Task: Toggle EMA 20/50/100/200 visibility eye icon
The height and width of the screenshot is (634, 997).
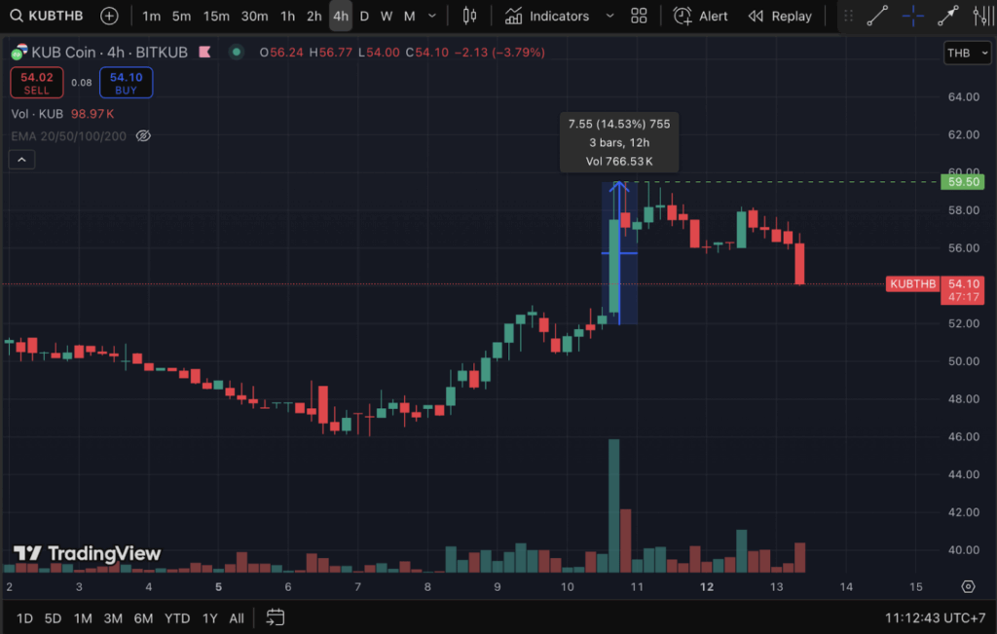Action: click(x=143, y=135)
